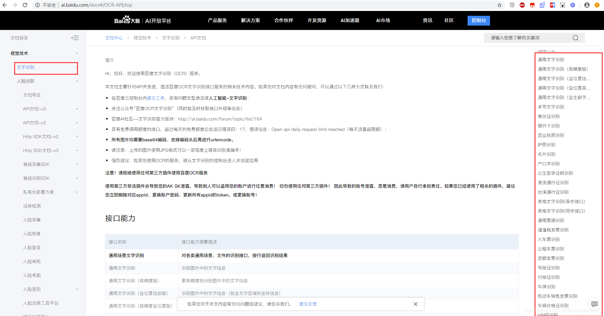Collapse the 视觉技术 sidebar section
This screenshot has width=604, height=316.
tap(77, 53)
